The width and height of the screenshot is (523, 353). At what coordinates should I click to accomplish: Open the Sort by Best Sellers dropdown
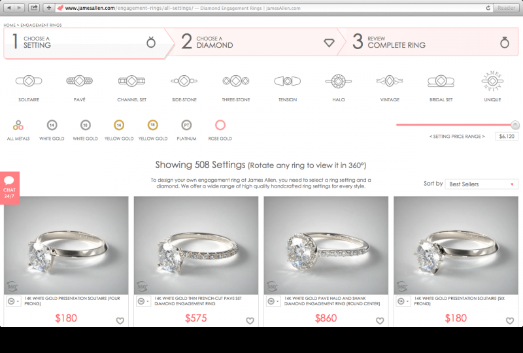point(481,184)
